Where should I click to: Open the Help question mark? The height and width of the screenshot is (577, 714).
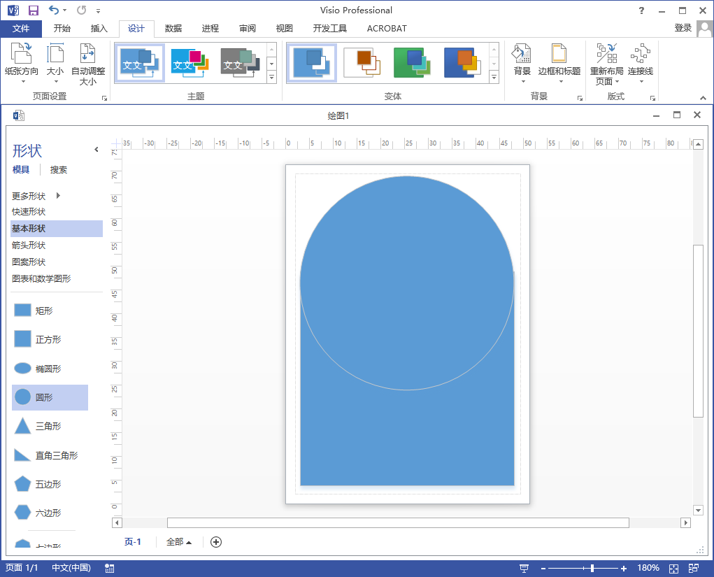tap(641, 10)
